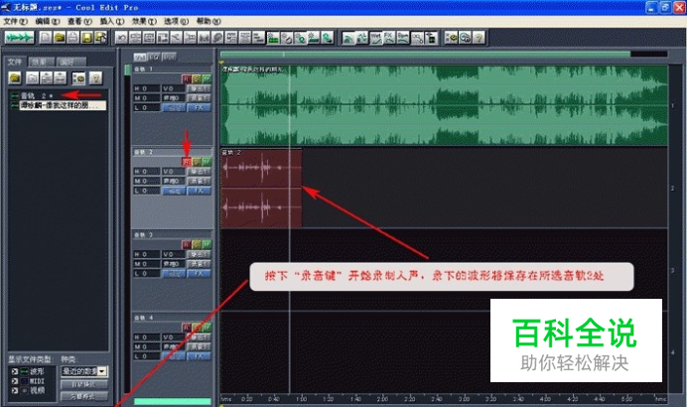
Task: Click the yellow Save Session icon
Action: point(86,38)
